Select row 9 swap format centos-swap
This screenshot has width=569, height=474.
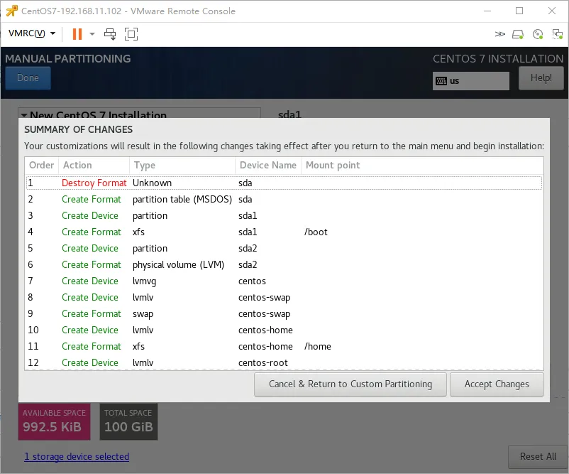pyautogui.click(x=284, y=313)
